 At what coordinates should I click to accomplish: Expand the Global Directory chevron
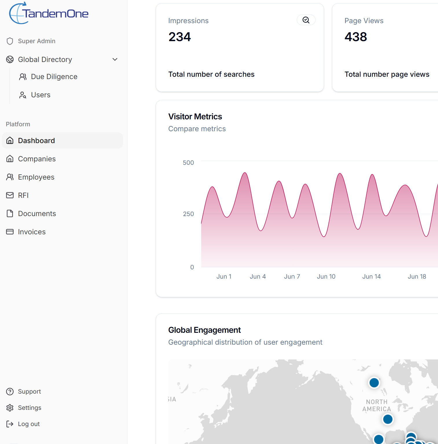(115, 59)
